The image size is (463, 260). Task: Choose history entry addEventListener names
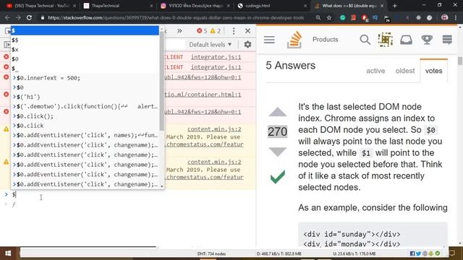tap(85, 135)
